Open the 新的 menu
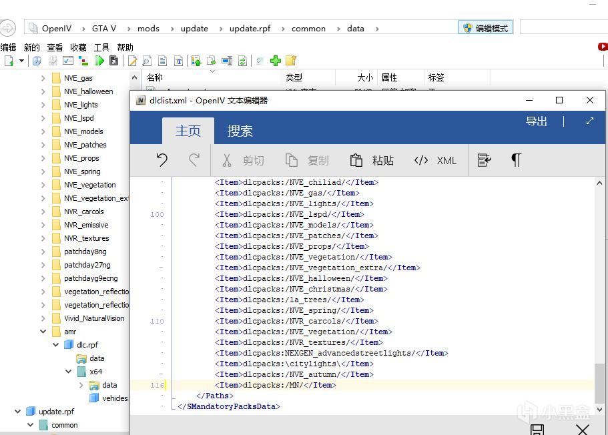 tap(32, 47)
